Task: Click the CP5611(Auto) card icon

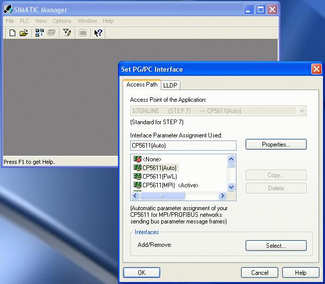Action: coord(137,167)
